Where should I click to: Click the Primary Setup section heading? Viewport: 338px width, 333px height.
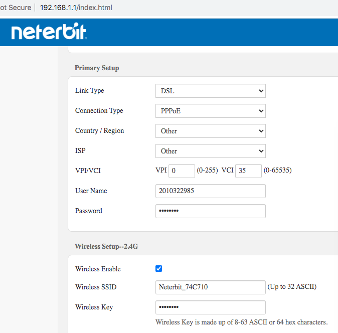click(x=97, y=68)
